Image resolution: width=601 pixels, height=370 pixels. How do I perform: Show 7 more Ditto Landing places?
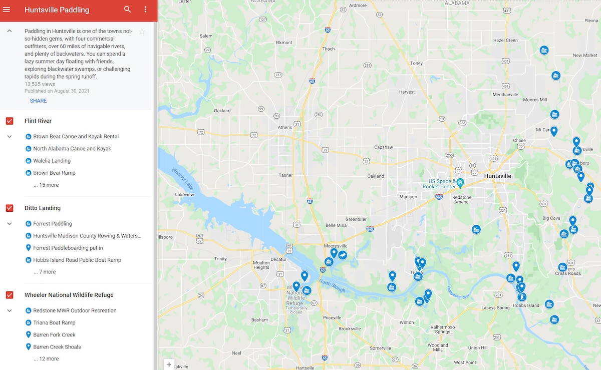click(x=45, y=272)
